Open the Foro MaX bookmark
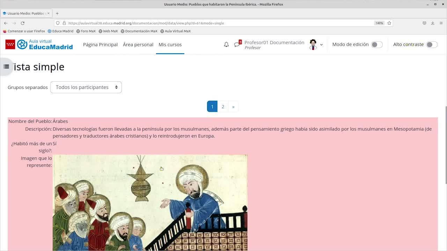This screenshot has height=251, width=447. point(86,31)
